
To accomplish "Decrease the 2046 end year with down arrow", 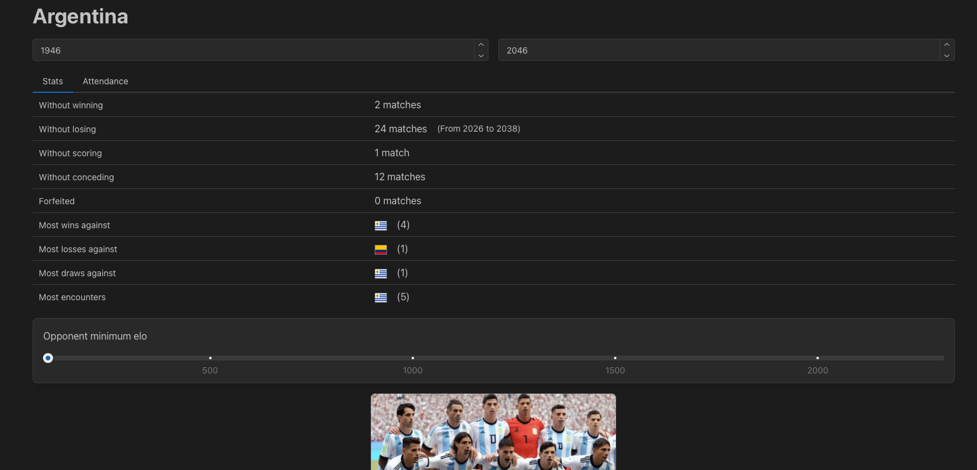I will click(x=947, y=55).
